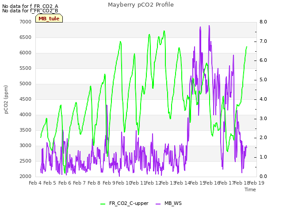Click the Feb 5 date tick label
The width and height of the screenshot is (283, 212).
point(50,183)
